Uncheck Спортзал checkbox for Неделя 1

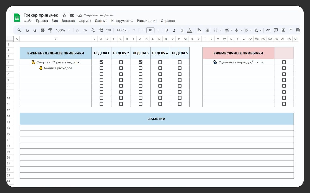tap(101, 62)
